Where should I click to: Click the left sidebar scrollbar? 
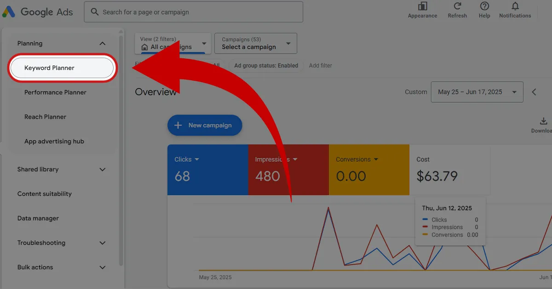click(x=121, y=151)
